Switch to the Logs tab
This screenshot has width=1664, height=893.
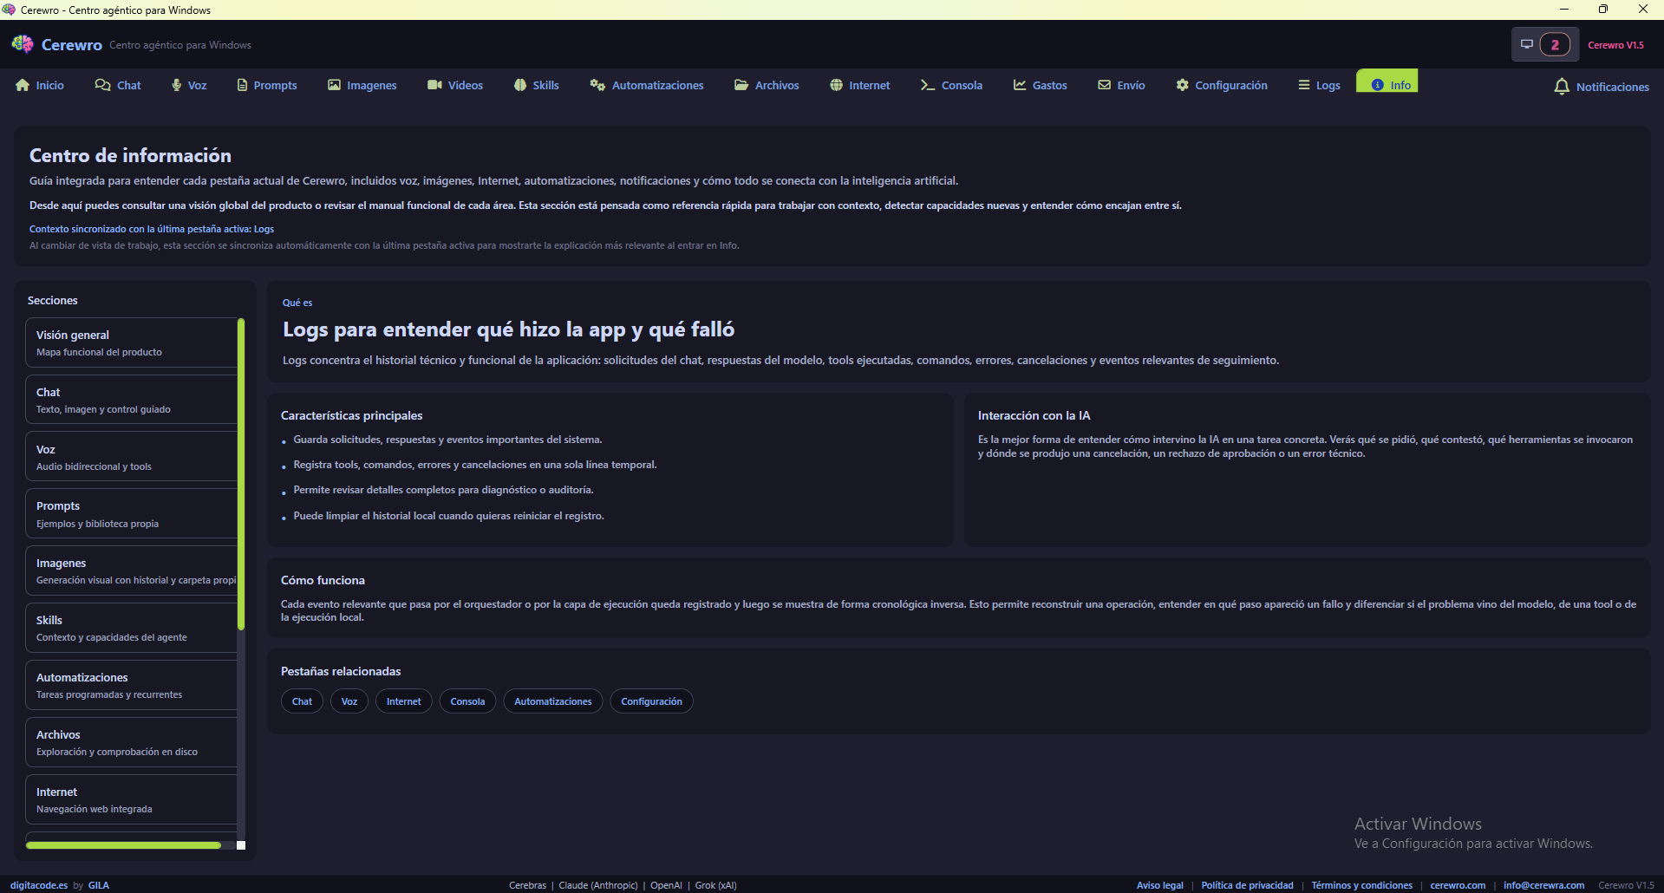tap(1319, 85)
